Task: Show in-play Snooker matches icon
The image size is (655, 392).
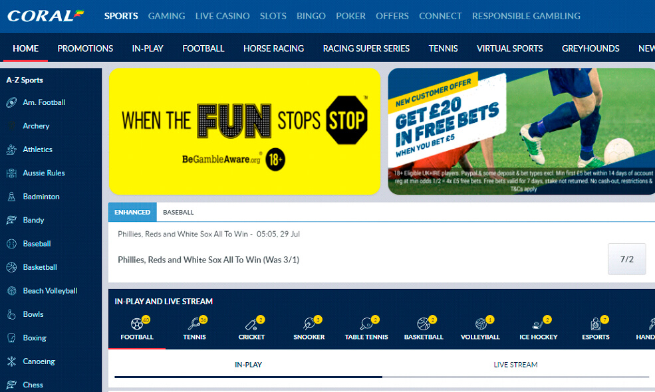Action: [x=309, y=324]
